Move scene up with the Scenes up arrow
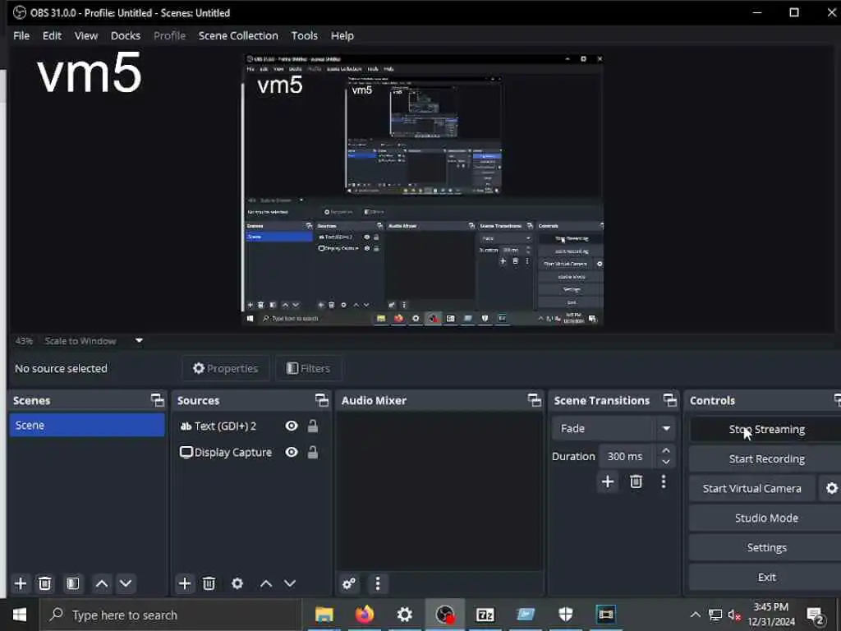 (x=102, y=583)
